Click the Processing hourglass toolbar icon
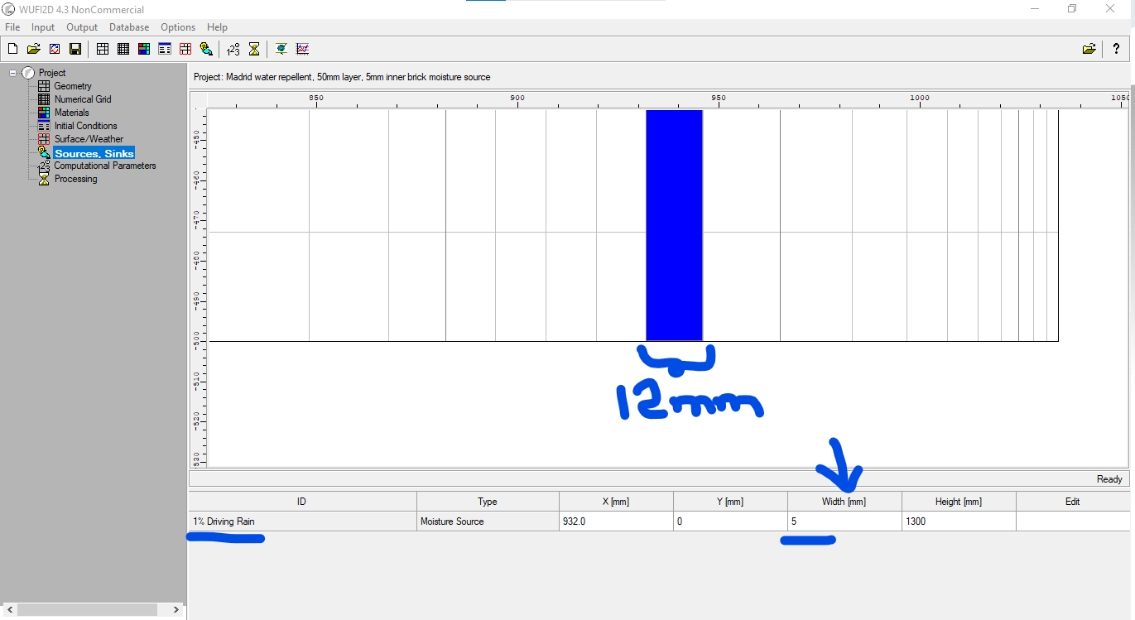The width and height of the screenshot is (1135, 620). pos(254,49)
